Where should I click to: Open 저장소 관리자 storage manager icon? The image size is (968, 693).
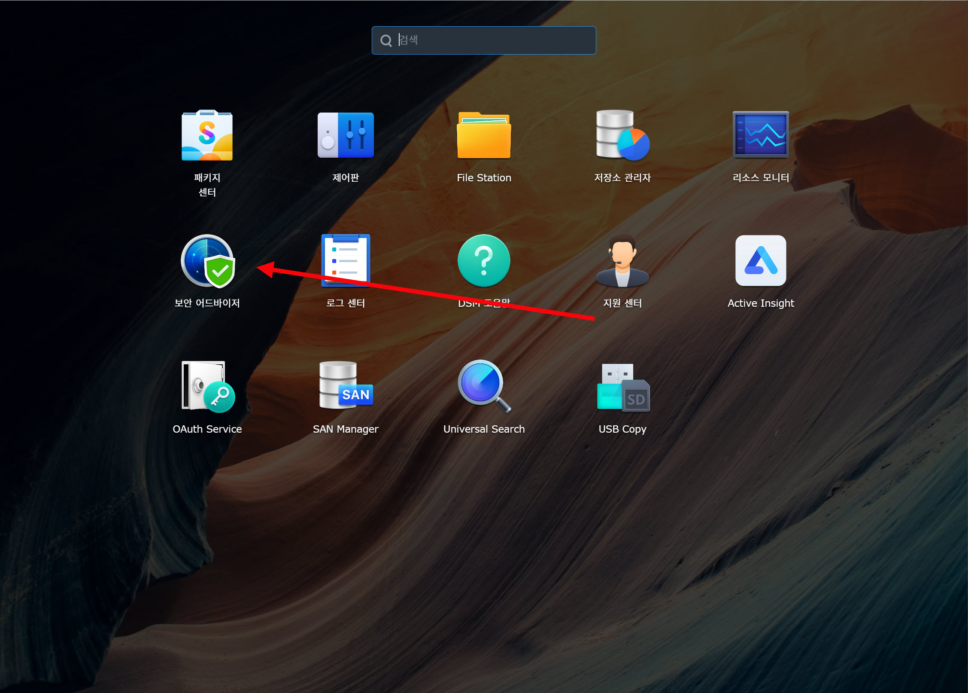pyautogui.click(x=622, y=136)
